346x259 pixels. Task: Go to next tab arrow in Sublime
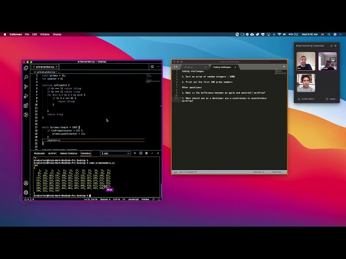(x=177, y=67)
